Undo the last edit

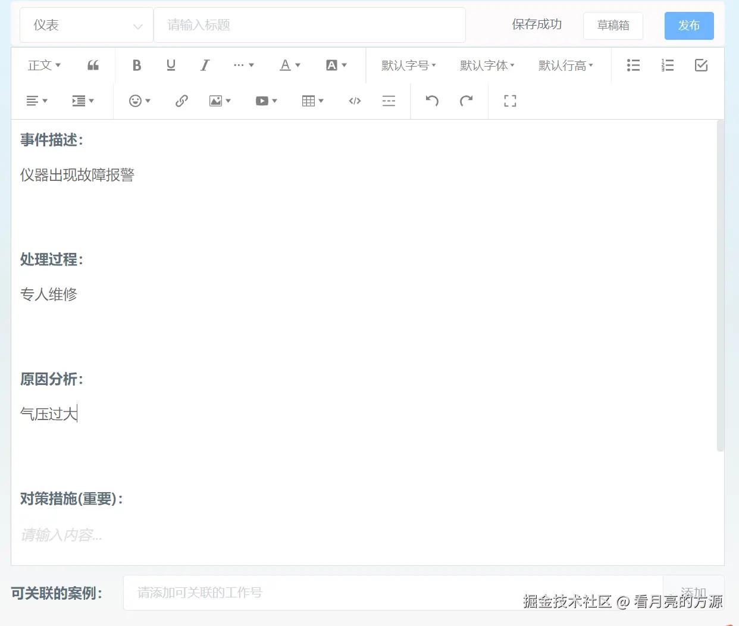pyautogui.click(x=432, y=101)
